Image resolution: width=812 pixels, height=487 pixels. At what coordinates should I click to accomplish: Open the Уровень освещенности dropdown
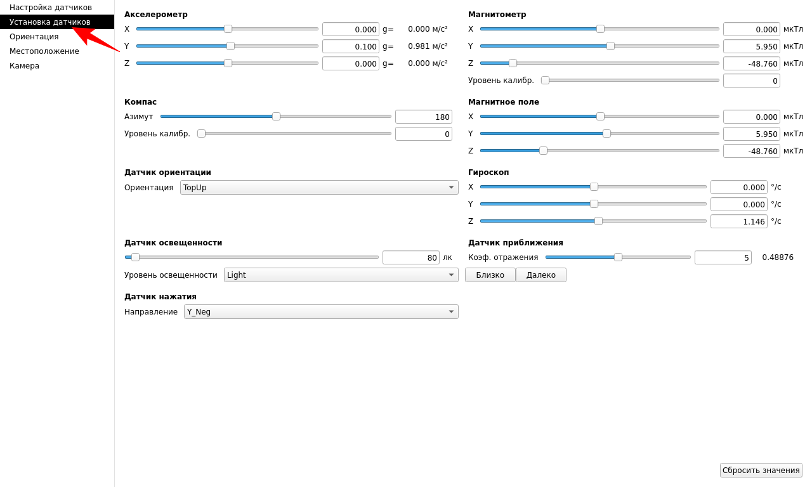341,275
